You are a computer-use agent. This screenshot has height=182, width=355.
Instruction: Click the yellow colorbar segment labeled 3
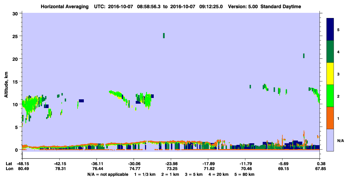330,74
